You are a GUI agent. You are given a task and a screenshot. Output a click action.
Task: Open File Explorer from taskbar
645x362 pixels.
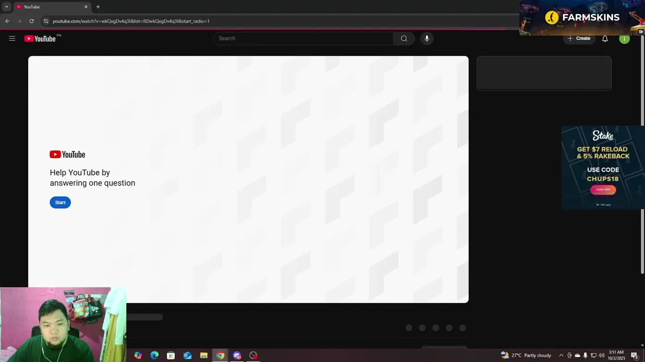(204, 355)
